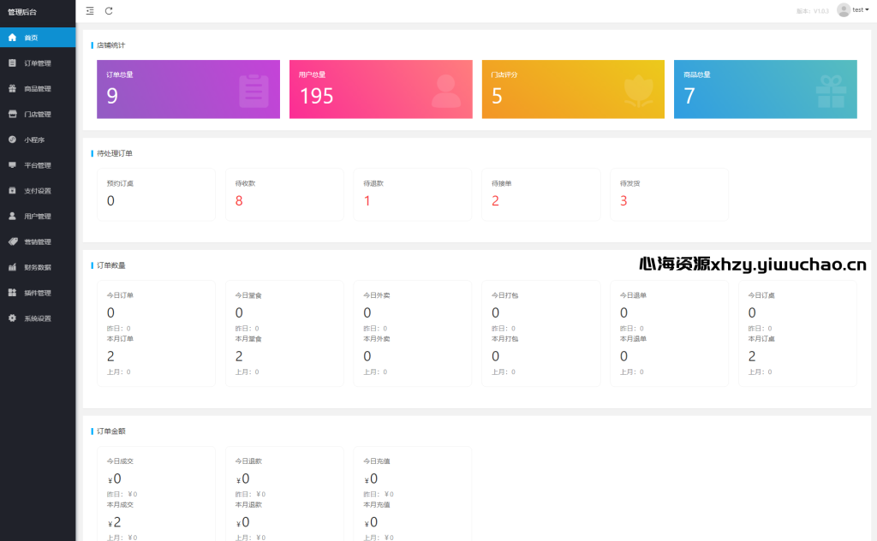877x541 pixels.
Task: Click the 今日外卖 order count card
Action: [x=412, y=338]
